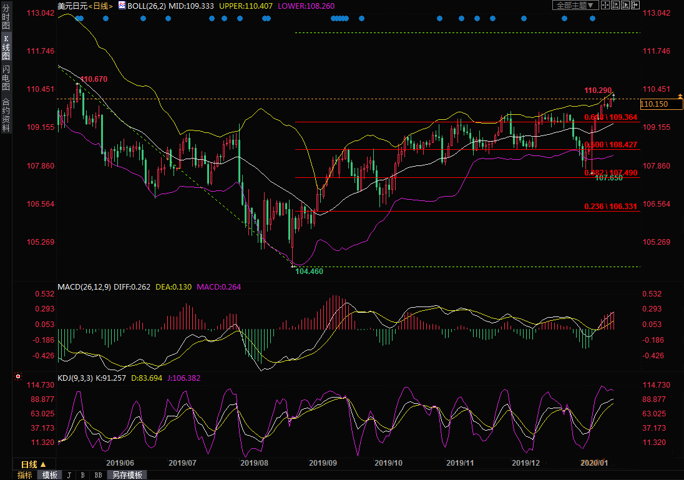Open the <日线> period menu in title

click(100, 6)
